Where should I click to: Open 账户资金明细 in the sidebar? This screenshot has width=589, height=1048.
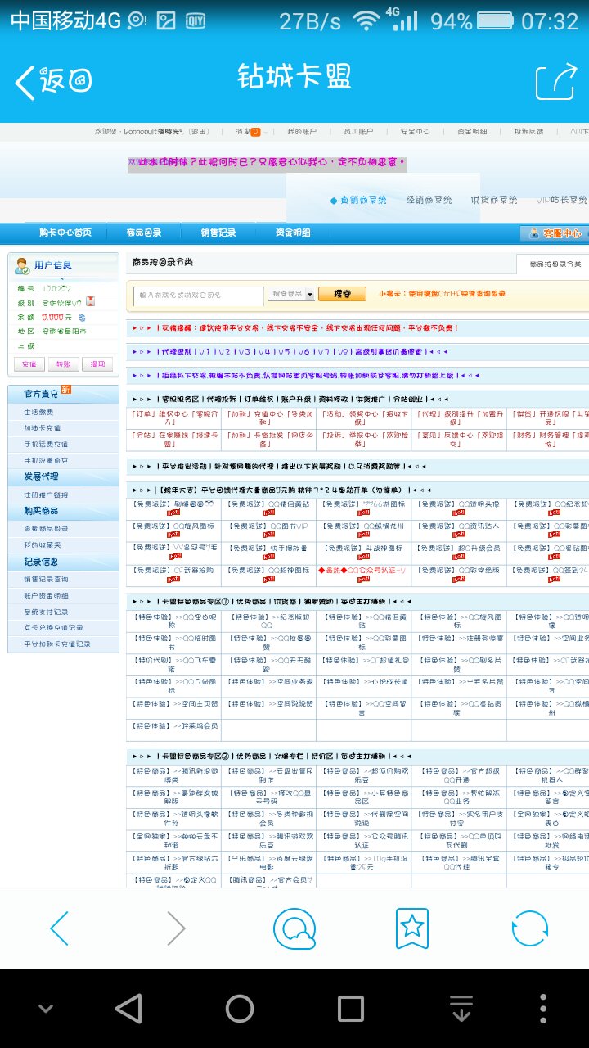(46, 595)
